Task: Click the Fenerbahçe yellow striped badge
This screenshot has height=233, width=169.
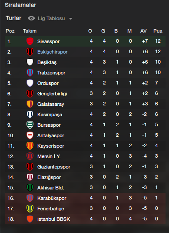Action: pyautogui.click(x=30, y=209)
